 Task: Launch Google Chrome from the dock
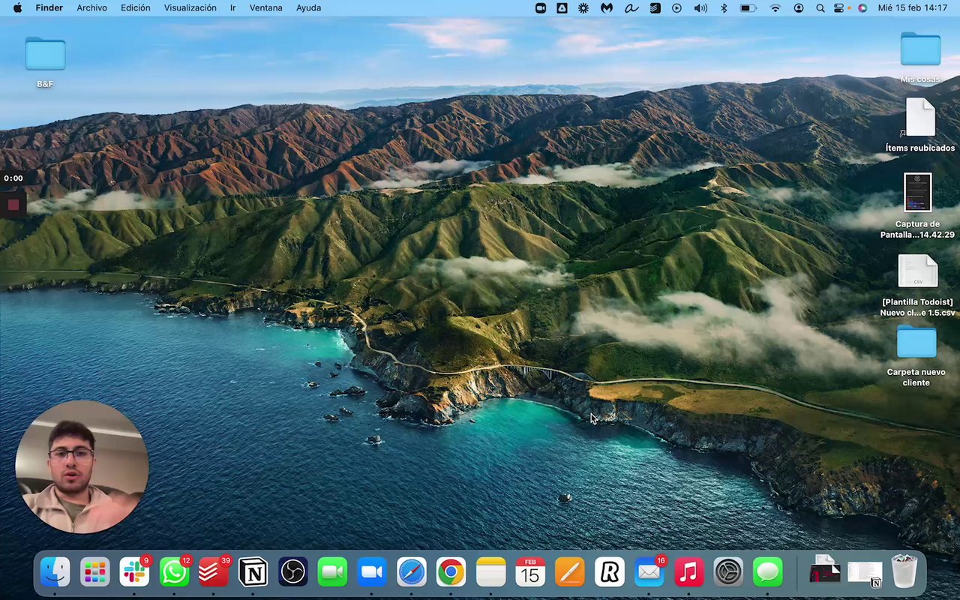pyautogui.click(x=451, y=573)
